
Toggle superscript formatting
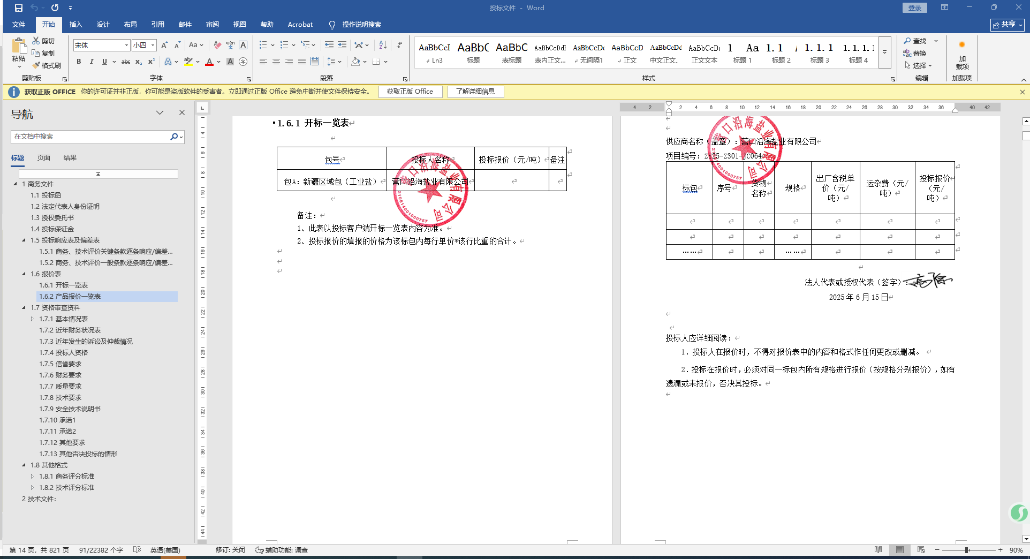(152, 62)
